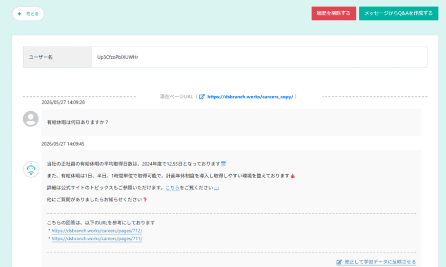Click the timestamp 2026/05/27 14:09:28

63,102
